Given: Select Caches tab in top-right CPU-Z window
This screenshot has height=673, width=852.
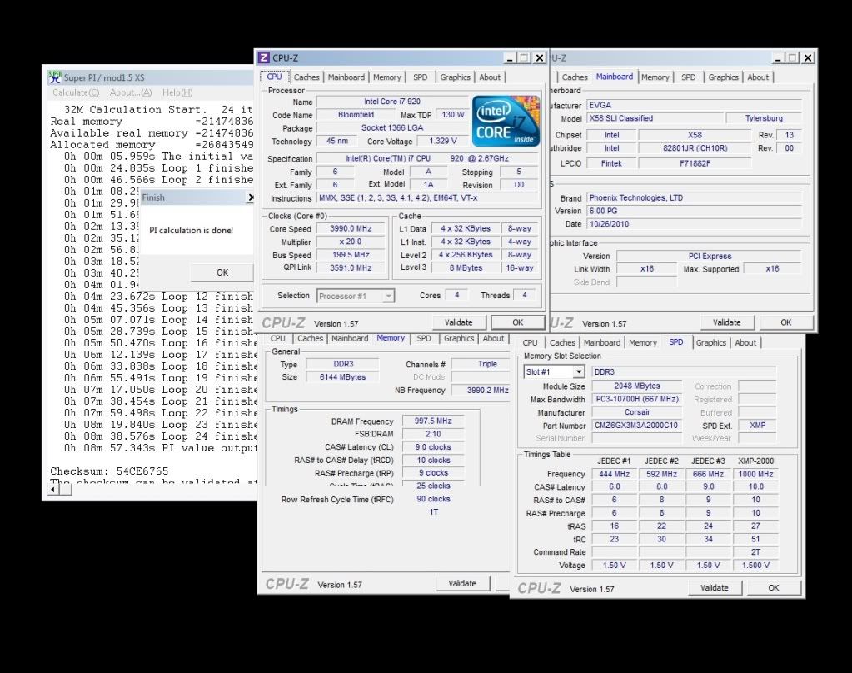Looking at the screenshot, I should (575, 77).
